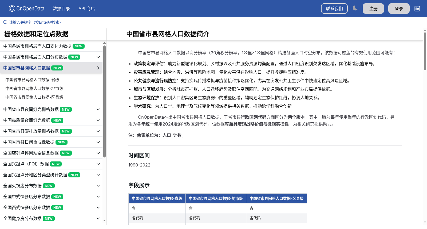Image resolution: width=427 pixels, height=229 pixels.
Task: Expand 全国兴趣点（POI）数据 chevron
Action: tap(98, 164)
